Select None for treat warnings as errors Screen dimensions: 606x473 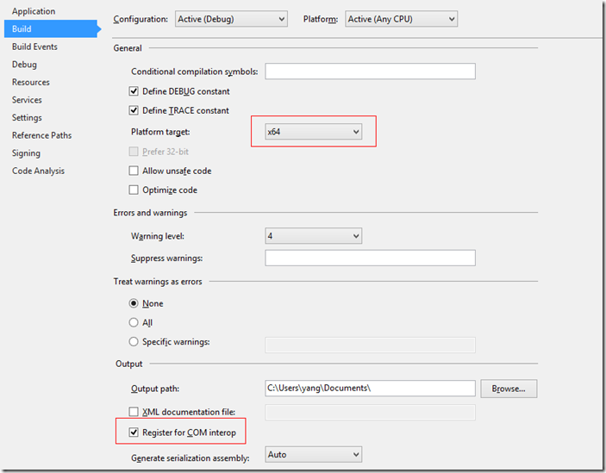134,303
